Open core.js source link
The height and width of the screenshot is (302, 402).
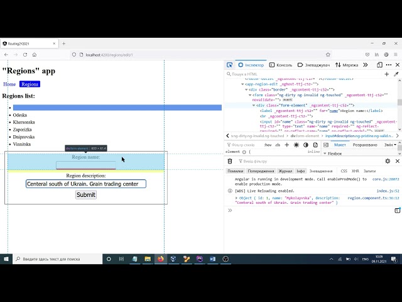386,179
